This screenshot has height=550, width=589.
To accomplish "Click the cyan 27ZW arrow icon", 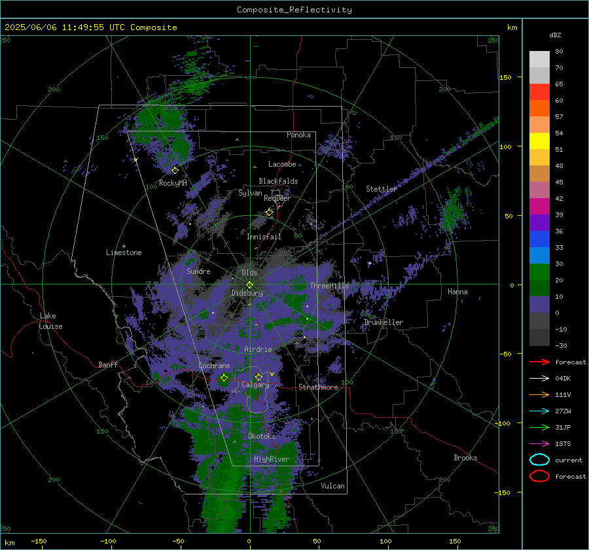I will tap(539, 411).
